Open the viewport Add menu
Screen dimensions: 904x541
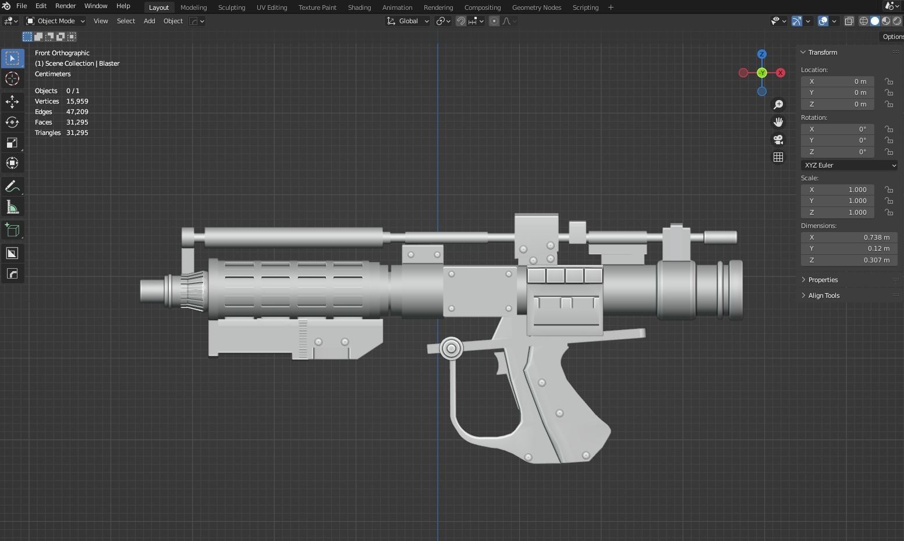pos(149,21)
